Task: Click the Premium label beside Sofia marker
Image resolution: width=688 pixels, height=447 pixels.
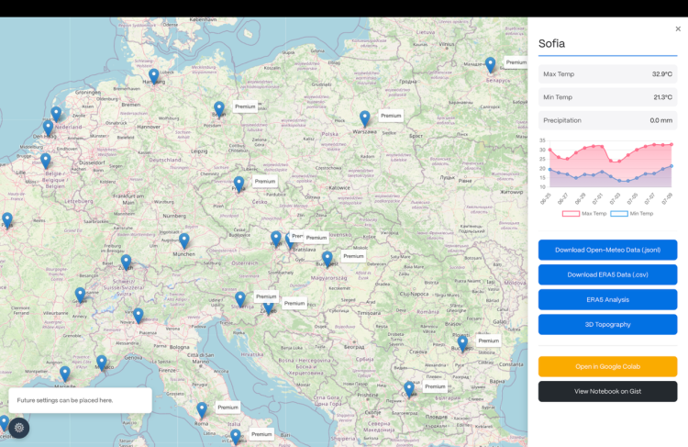Action: coord(435,386)
